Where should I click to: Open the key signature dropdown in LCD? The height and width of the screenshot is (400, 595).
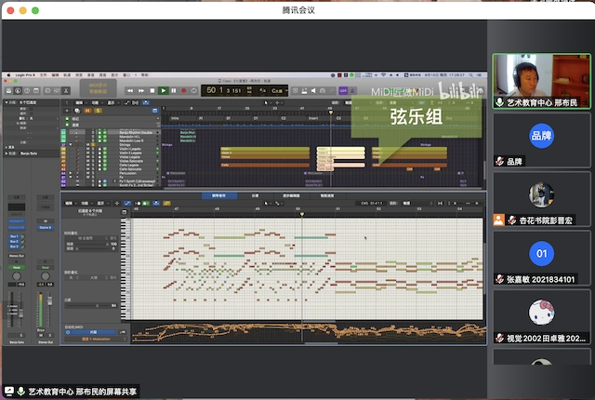point(279,91)
